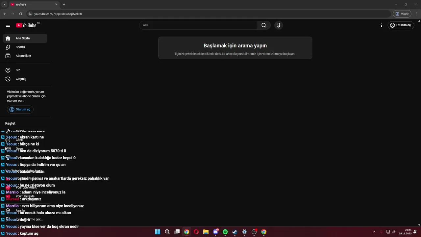Open the YouTube guide hamburger menu
421x237 pixels.
tap(8, 25)
